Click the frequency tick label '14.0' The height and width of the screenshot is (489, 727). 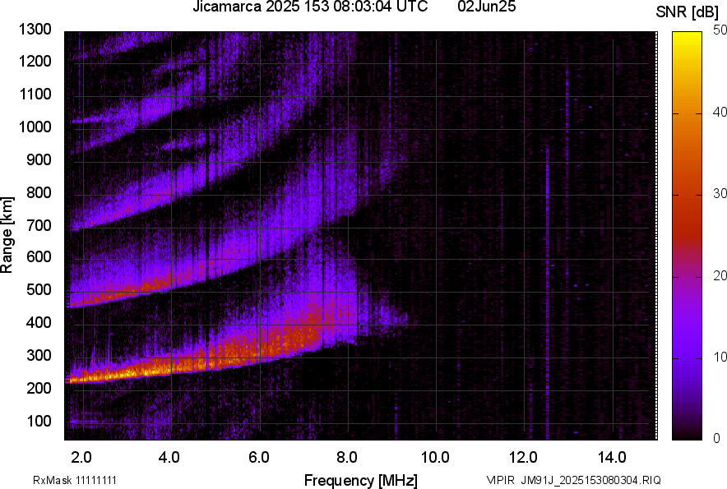pos(612,458)
